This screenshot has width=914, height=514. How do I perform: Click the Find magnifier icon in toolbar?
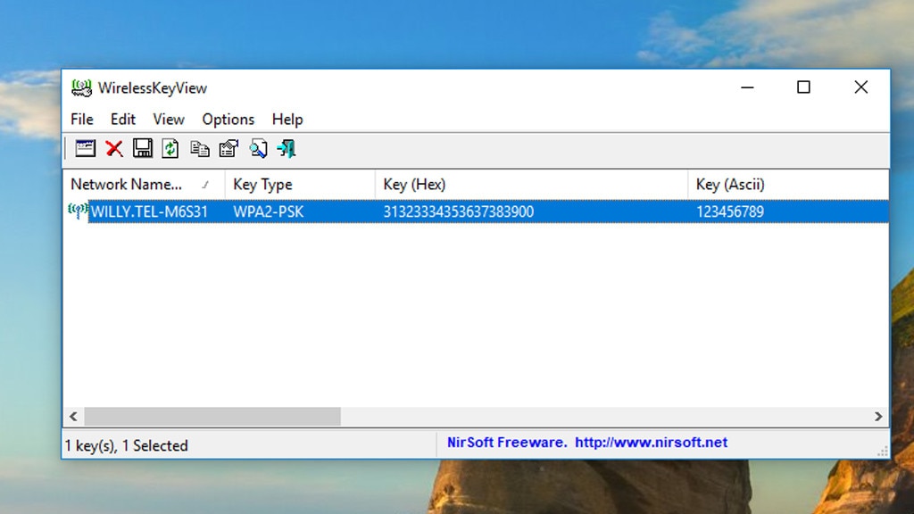258,149
